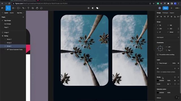
Task: Toggle independent corners icon
Action: (178, 32)
